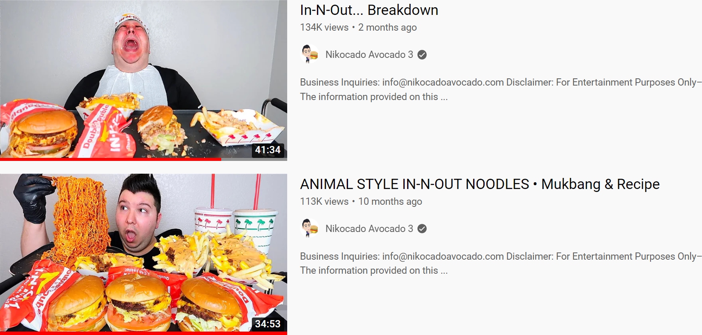
Task: Visit Nikocado Avocado 3 channel from Noodles video
Action: [369, 229]
